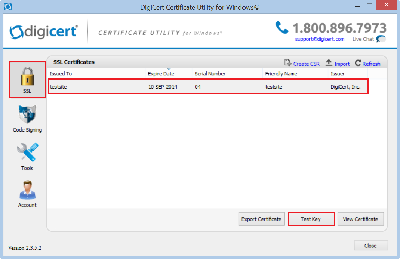400x259 pixels.
Task: Sort by Friendly Name column header
Action: 281,74
